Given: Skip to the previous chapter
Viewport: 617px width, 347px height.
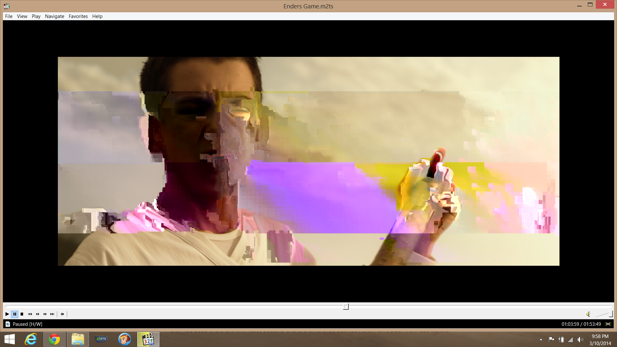Looking at the screenshot, I should pyautogui.click(x=30, y=314).
